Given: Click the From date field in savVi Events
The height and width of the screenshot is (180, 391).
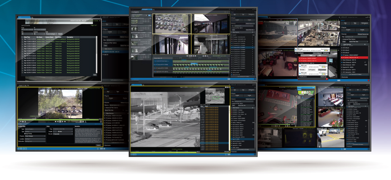Looking at the screenshot, I should click(27, 30).
